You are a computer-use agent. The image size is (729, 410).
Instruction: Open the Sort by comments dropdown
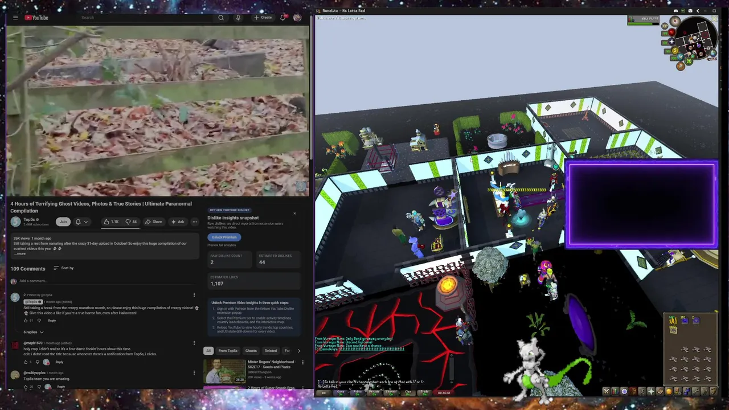tap(63, 268)
